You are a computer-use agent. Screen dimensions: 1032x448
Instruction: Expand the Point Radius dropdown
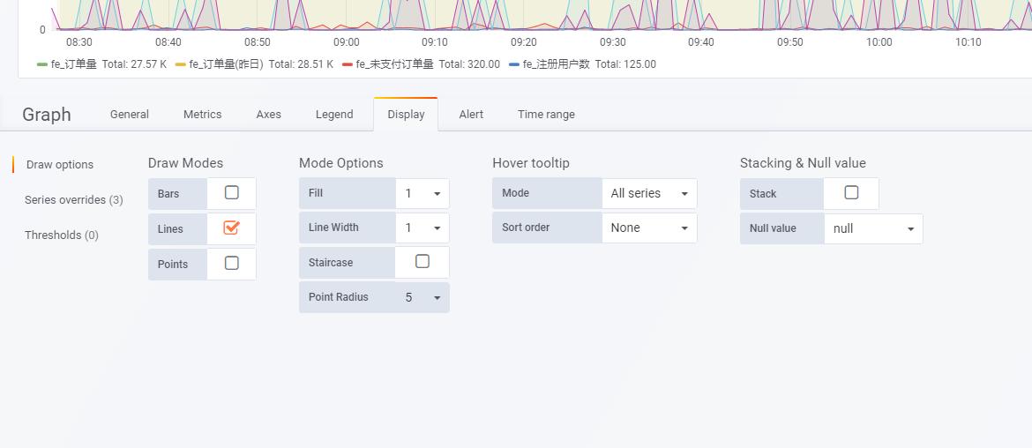[x=423, y=297]
